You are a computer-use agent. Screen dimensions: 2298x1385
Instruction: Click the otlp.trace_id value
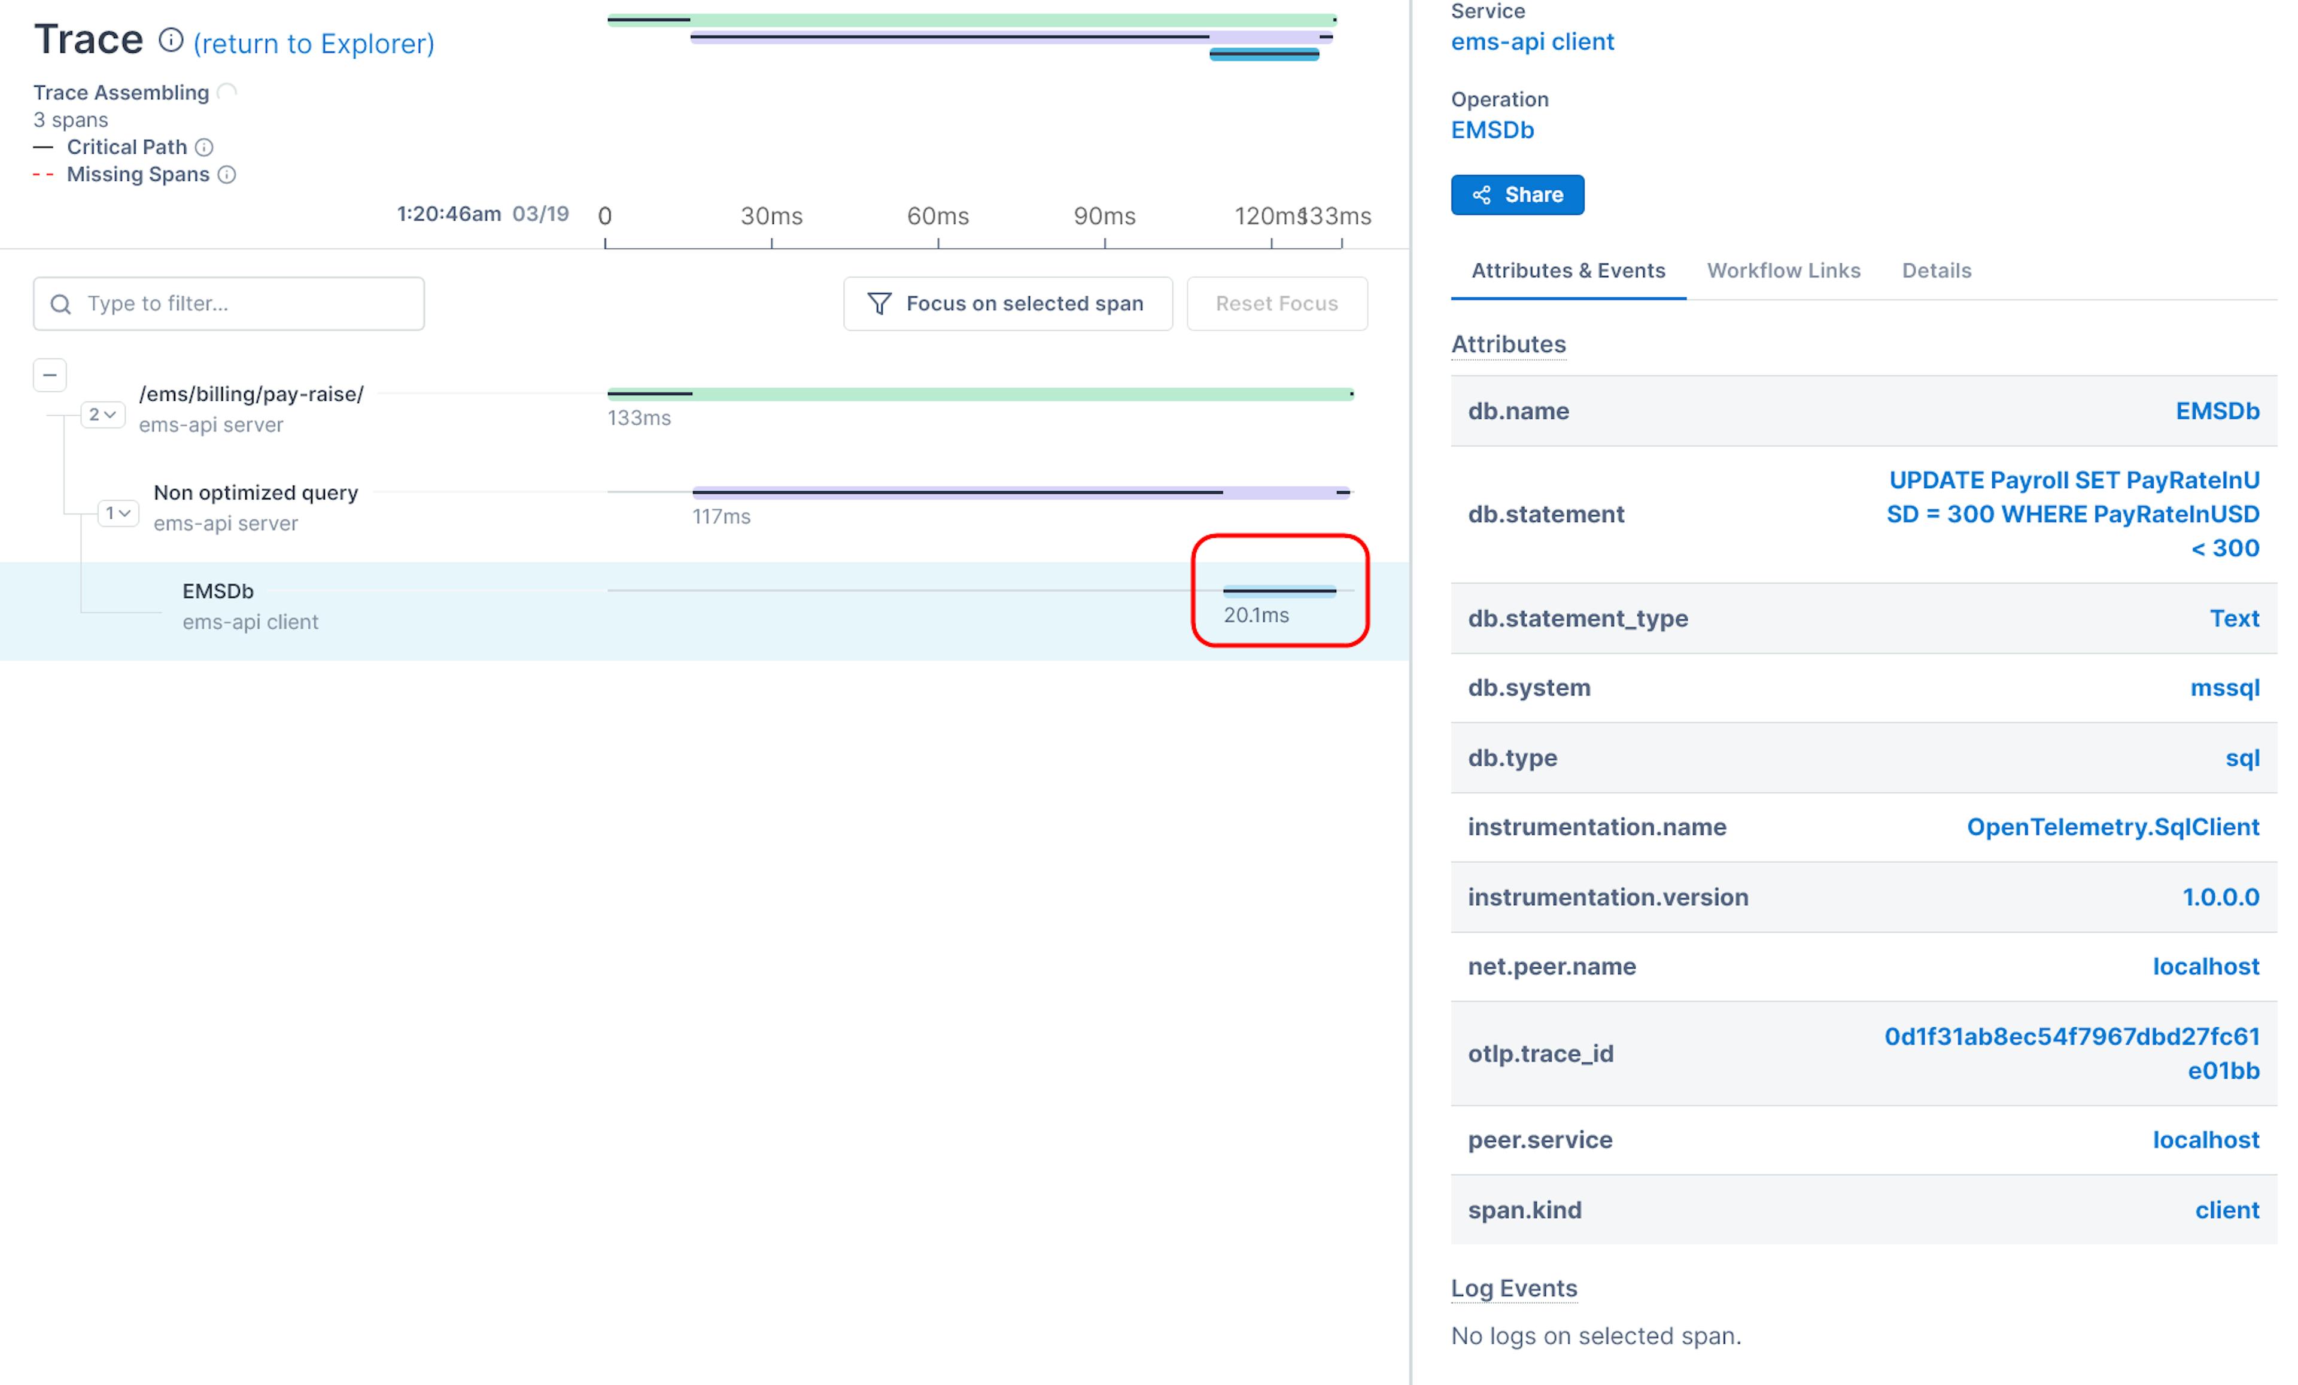pos(2071,1054)
